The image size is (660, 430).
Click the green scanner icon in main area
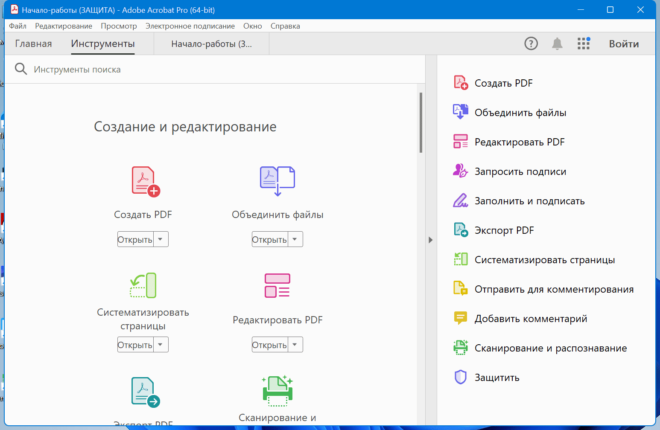[277, 391]
